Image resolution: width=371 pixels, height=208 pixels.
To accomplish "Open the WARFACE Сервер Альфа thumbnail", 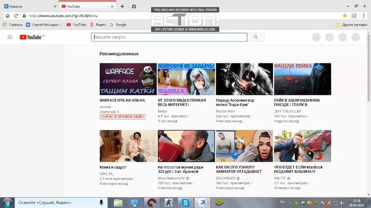I will tap(128, 79).
